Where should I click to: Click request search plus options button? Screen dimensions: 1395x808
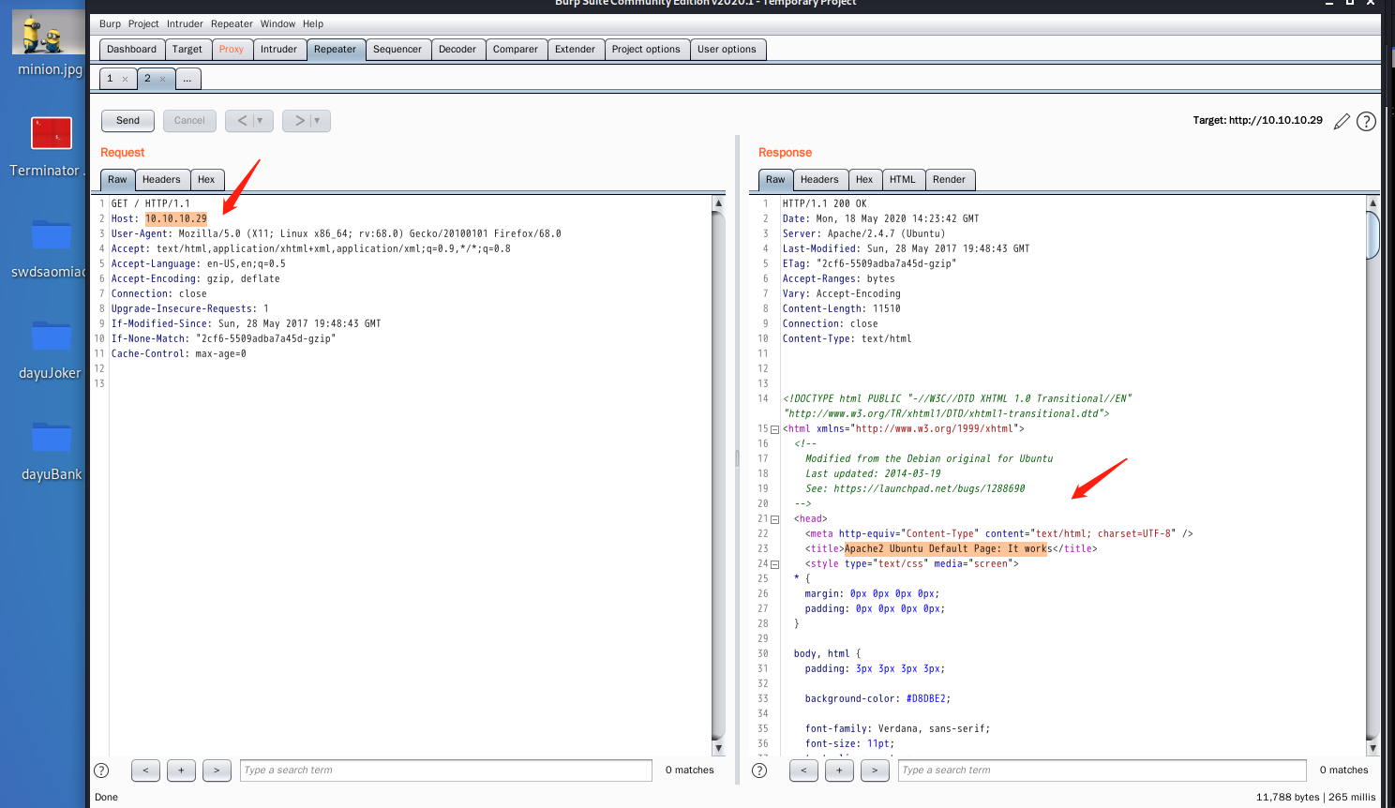point(181,771)
